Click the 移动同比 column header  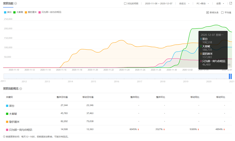[195, 97]
